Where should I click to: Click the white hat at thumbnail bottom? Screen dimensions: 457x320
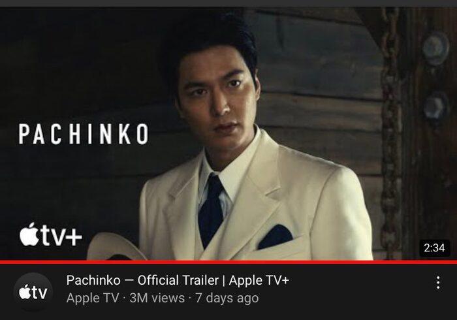[117, 248]
